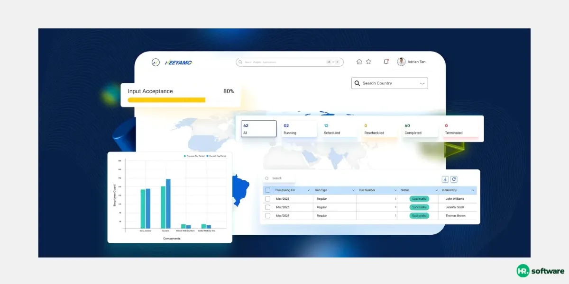Click the favorites star icon
The height and width of the screenshot is (284, 569).
tap(368, 62)
